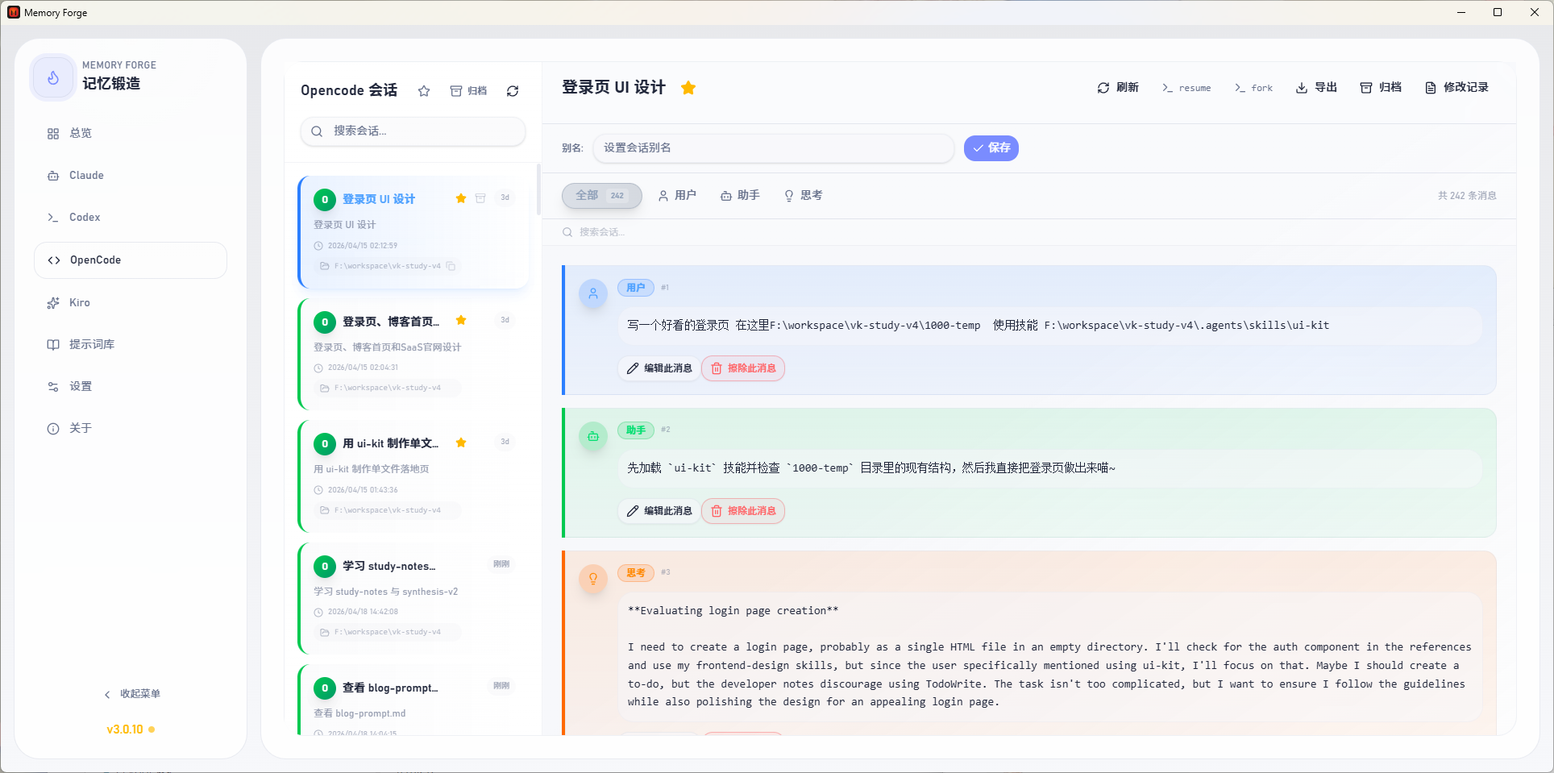Viewport: 1554px width, 773px height.
Task: Click the 设置会话别名 alias input field
Action: (x=772, y=148)
